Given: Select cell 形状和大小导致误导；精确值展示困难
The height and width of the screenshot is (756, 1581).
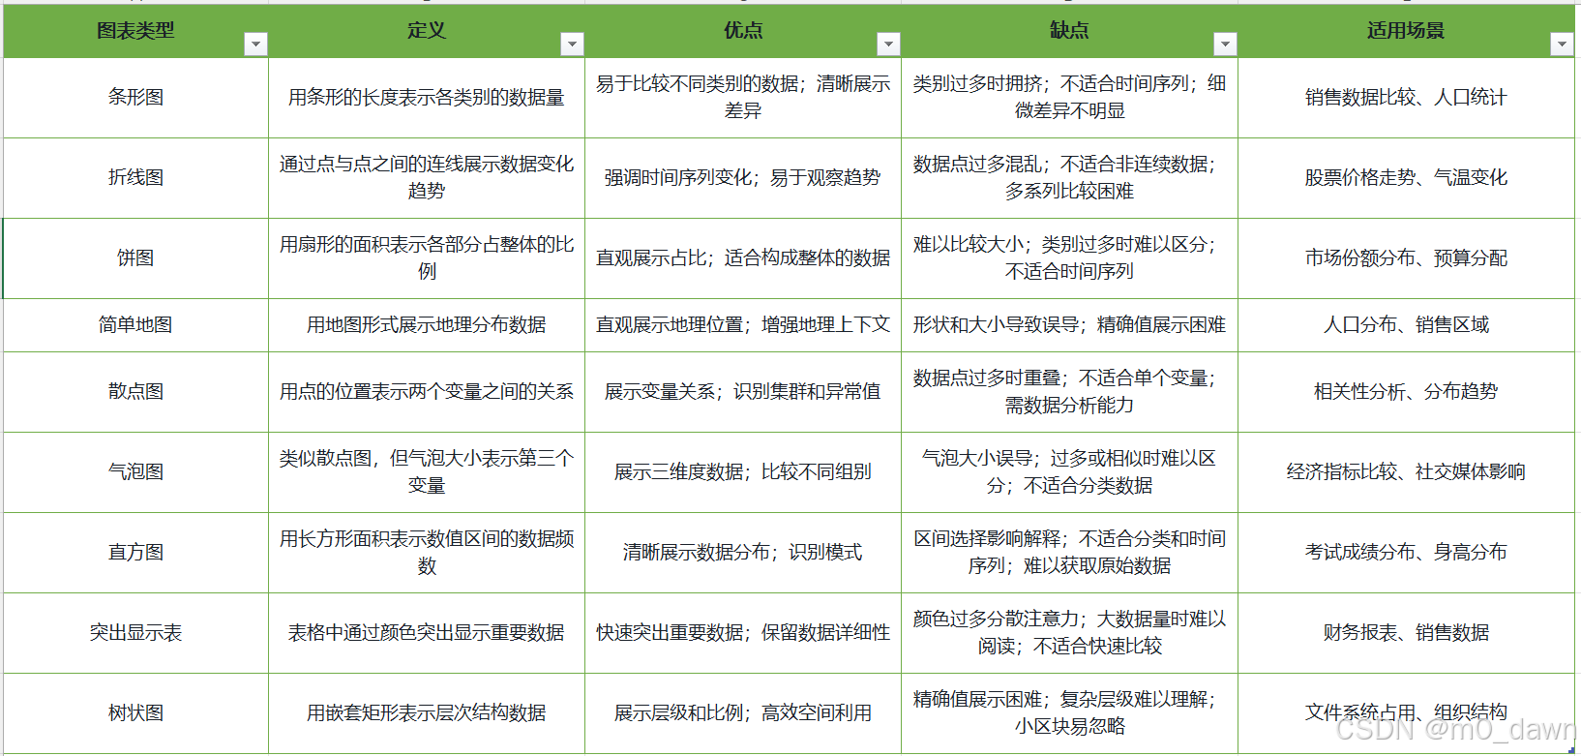Looking at the screenshot, I should click(1069, 325).
